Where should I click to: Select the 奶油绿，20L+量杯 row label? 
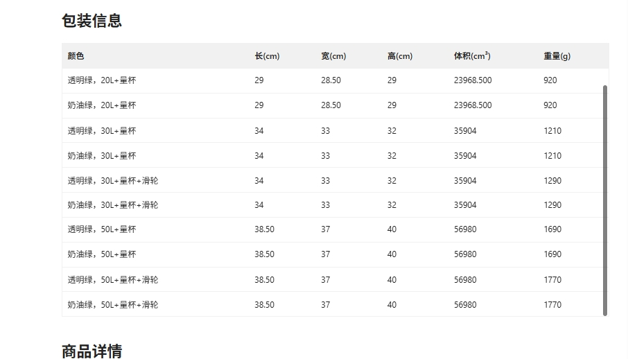click(102, 105)
